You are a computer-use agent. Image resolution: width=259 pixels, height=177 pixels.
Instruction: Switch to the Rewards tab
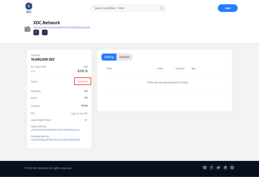point(124,57)
